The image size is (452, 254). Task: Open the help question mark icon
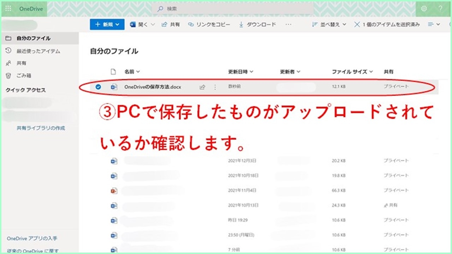click(440, 8)
